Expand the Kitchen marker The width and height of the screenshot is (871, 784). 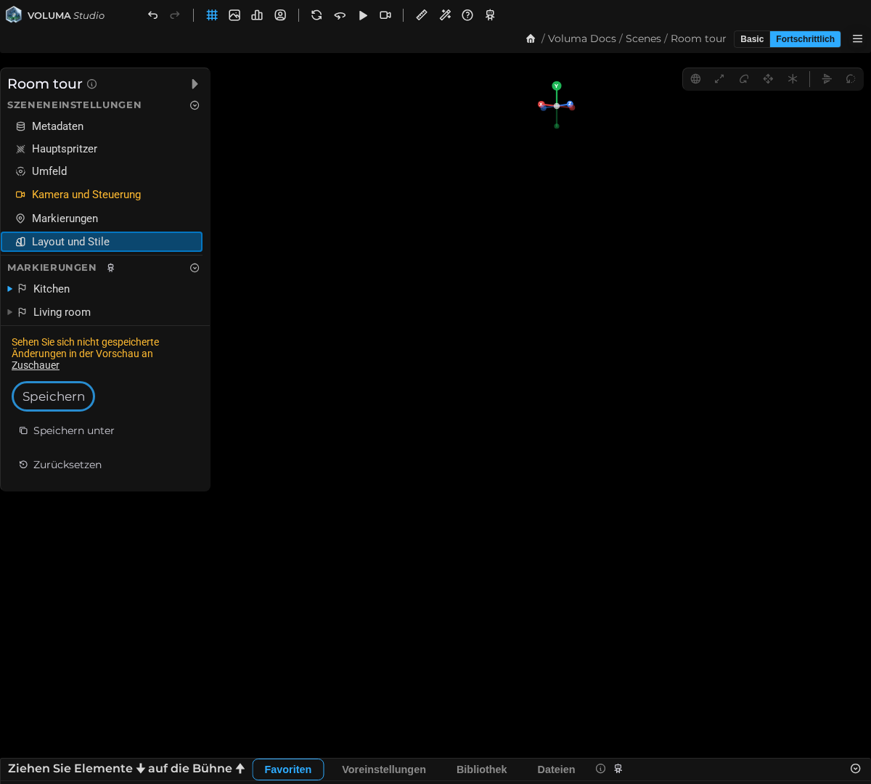[9, 289]
